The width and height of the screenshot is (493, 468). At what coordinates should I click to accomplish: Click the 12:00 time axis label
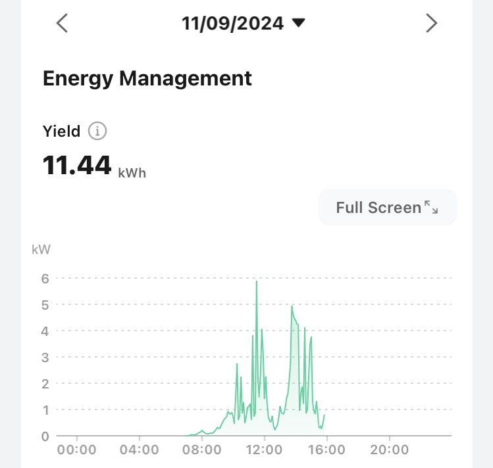[265, 450]
